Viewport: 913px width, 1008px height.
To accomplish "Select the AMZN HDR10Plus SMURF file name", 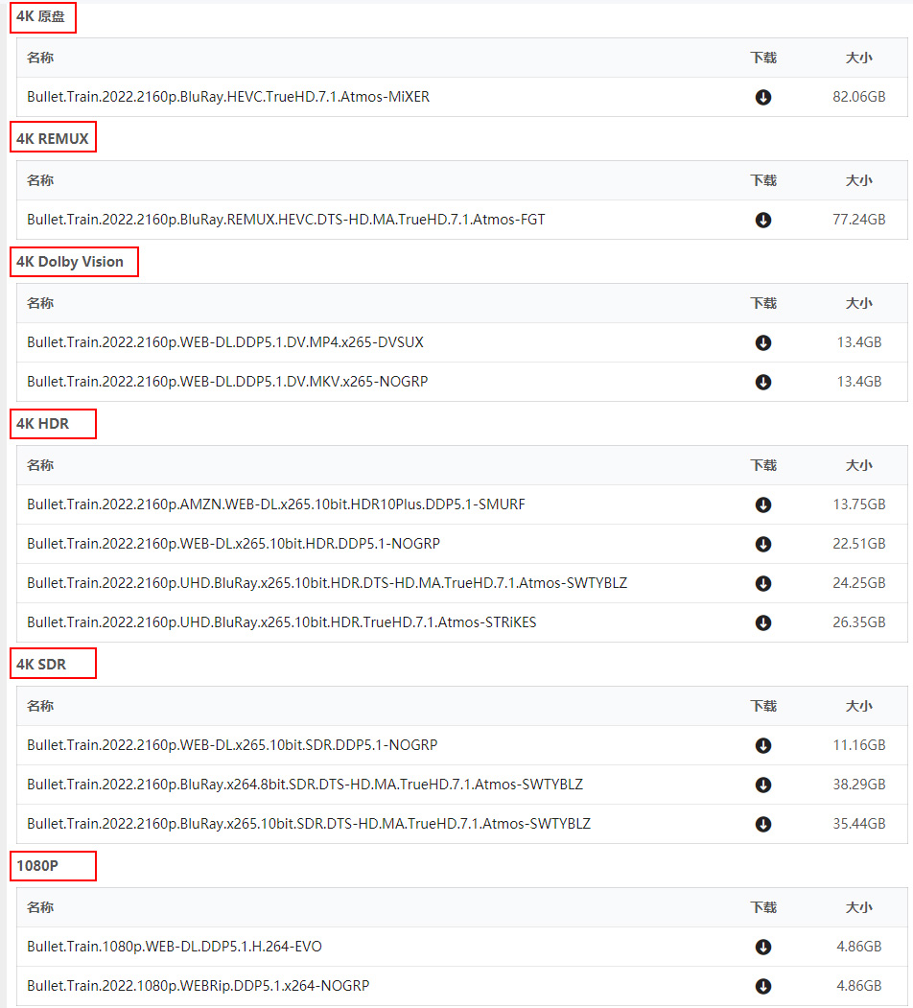I will click(x=276, y=504).
